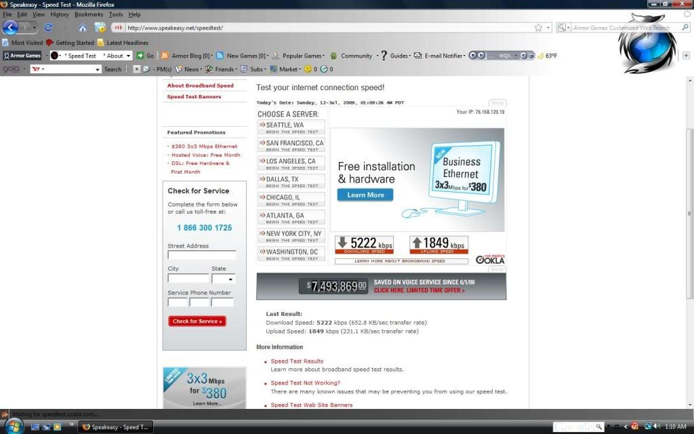
Task: Click the Speakeasy taskbar button
Action: (115, 427)
